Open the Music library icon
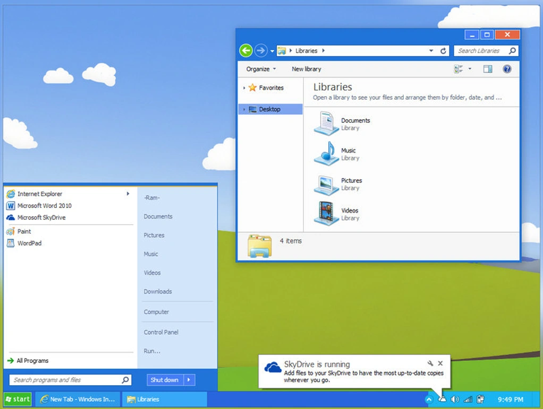Viewport: 543px width, 409px height. (x=326, y=153)
